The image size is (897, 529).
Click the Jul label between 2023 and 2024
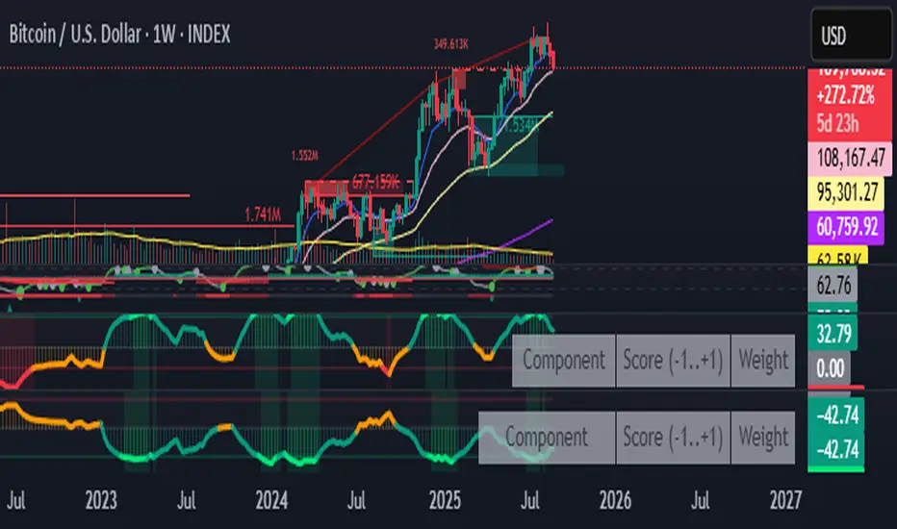[x=187, y=500]
